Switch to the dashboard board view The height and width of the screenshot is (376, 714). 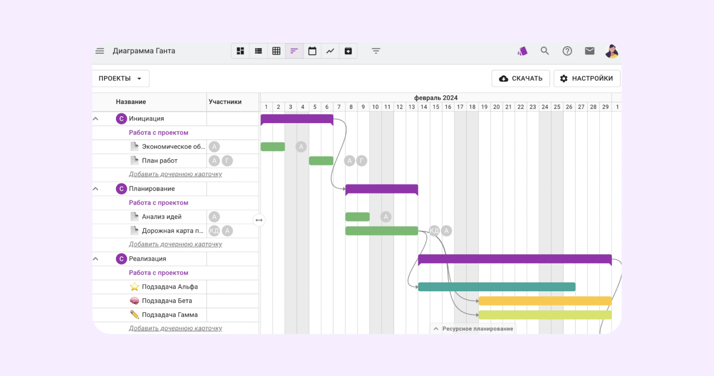[240, 51]
